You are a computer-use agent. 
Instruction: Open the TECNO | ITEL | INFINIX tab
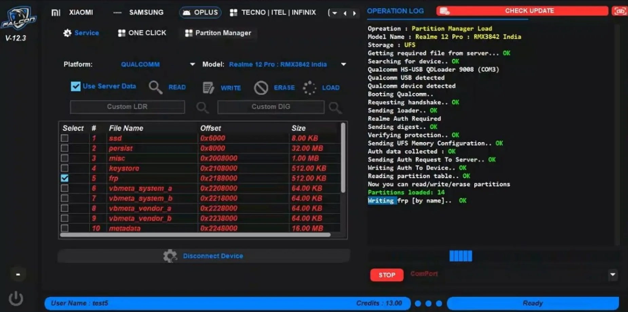point(273,13)
